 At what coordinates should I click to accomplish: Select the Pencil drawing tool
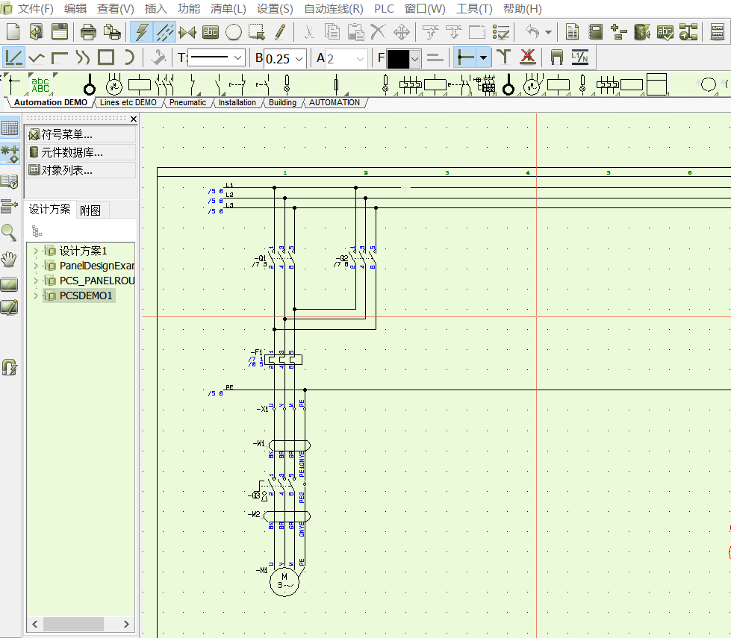[x=280, y=31]
